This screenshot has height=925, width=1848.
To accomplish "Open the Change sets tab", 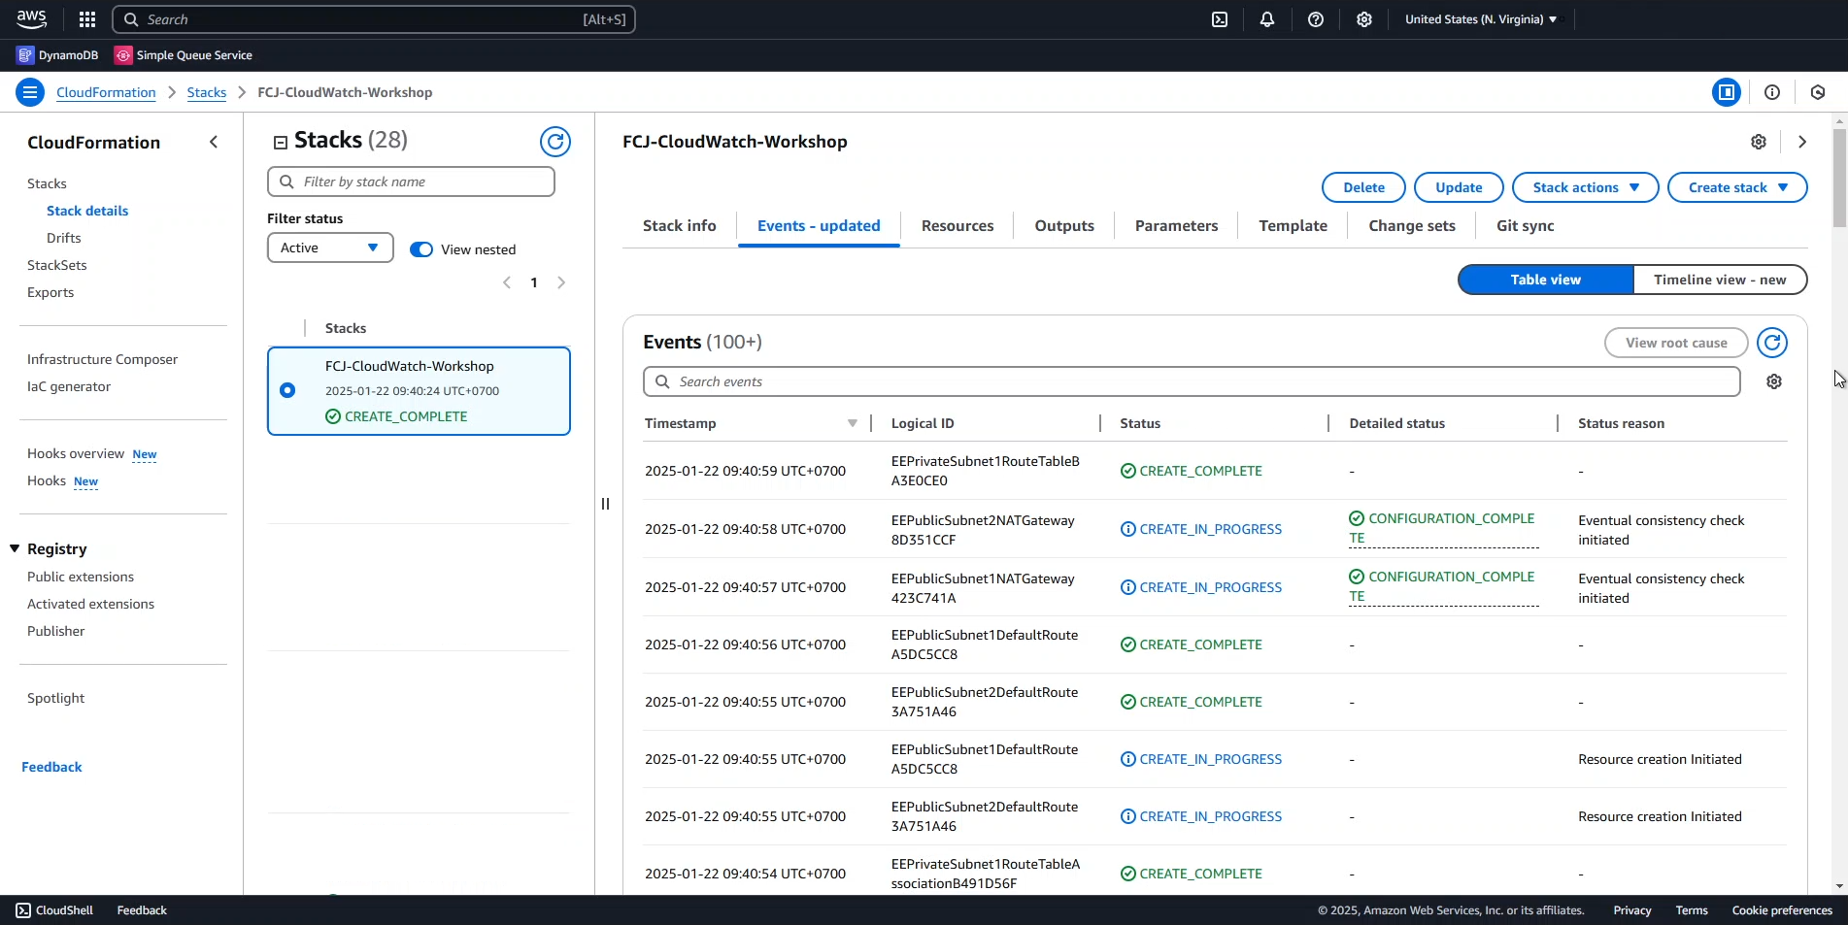I will point(1412,225).
